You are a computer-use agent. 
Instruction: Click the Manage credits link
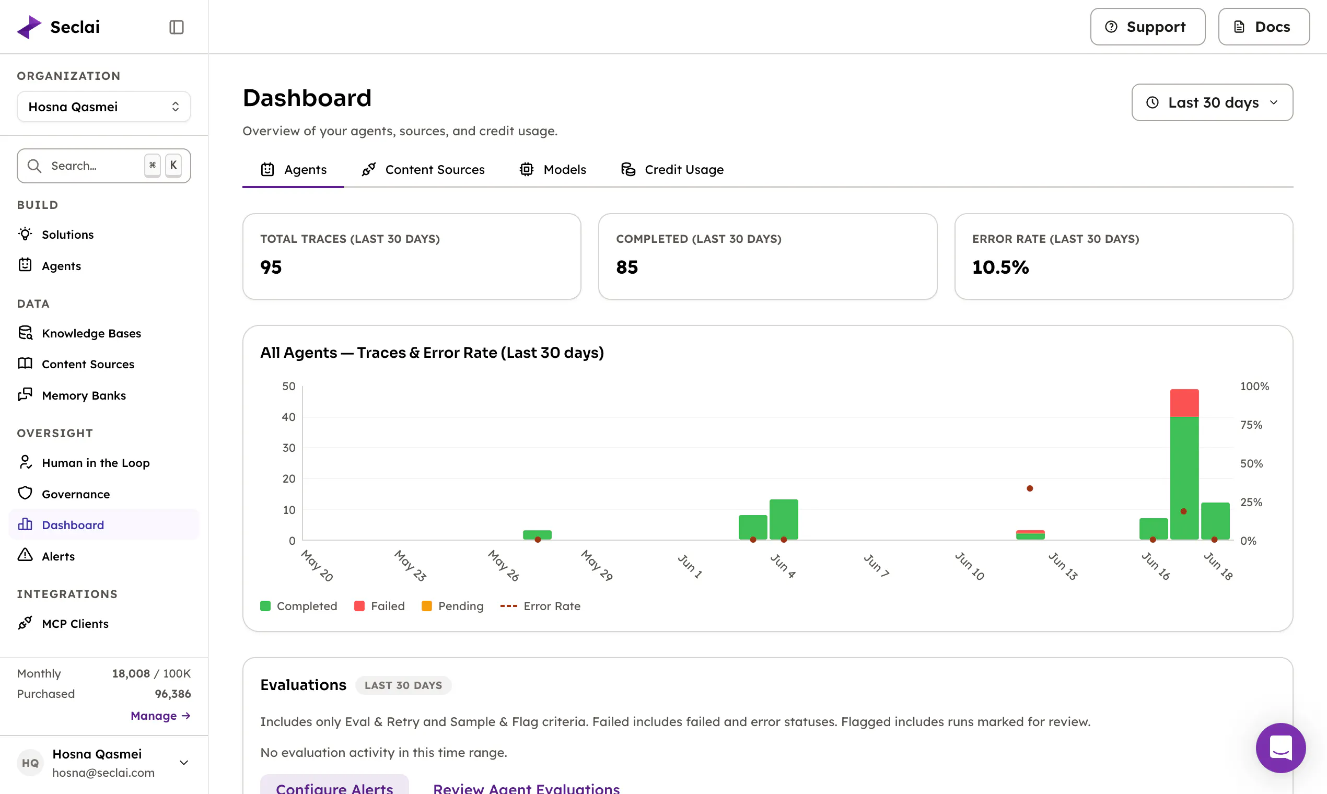pos(160,715)
